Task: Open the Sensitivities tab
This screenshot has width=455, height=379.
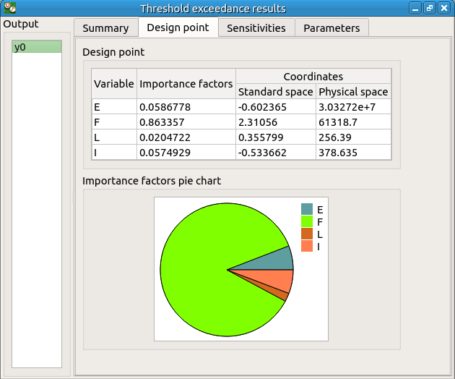Action: click(256, 28)
